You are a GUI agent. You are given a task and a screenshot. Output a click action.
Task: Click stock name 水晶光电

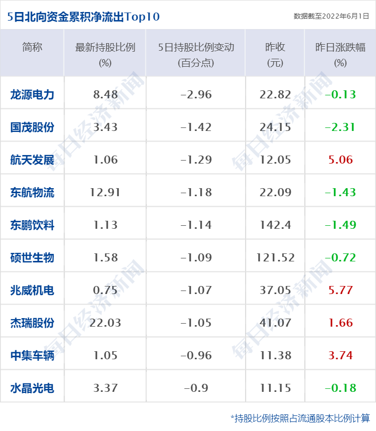click(32, 388)
